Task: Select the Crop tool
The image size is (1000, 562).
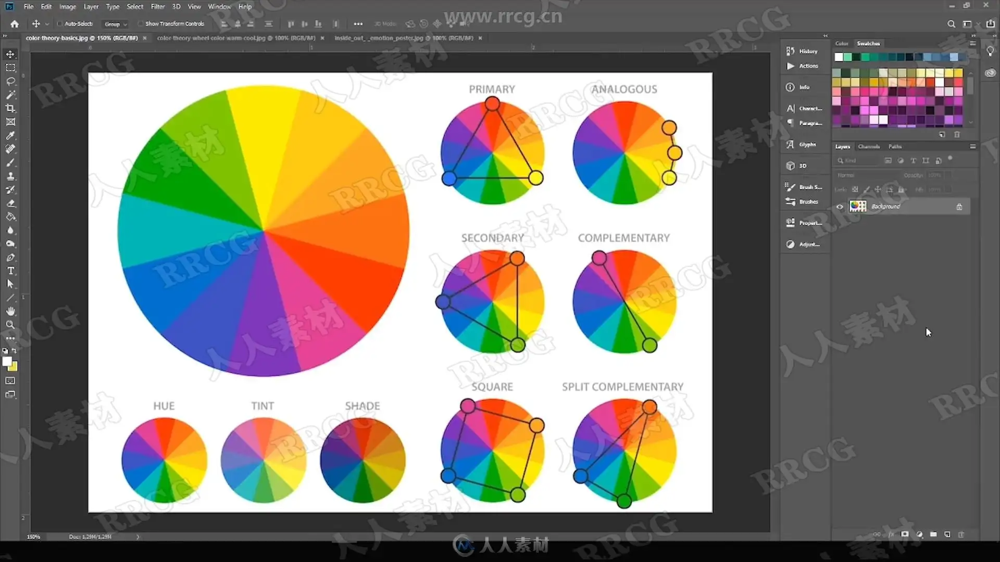Action: pyautogui.click(x=10, y=108)
